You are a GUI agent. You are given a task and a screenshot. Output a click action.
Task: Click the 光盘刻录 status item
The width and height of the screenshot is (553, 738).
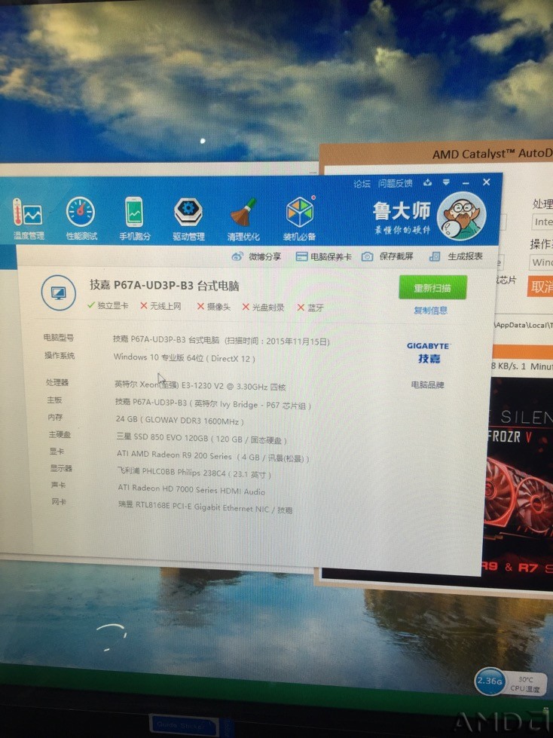[x=264, y=308]
